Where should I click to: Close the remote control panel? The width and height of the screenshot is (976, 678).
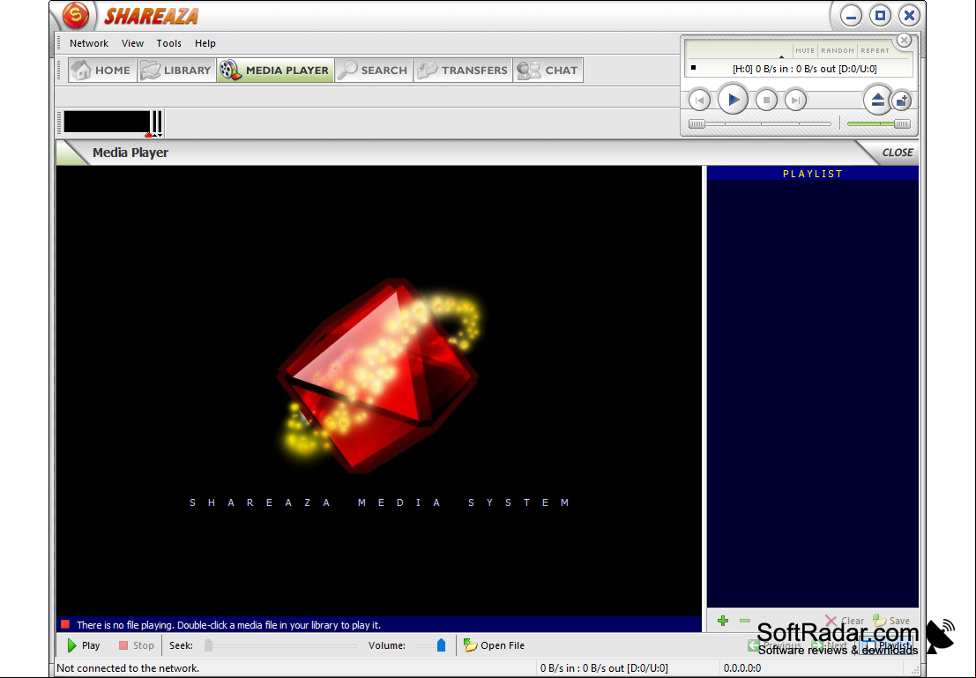point(904,41)
